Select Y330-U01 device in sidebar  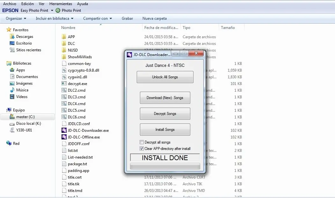coord(24,130)
